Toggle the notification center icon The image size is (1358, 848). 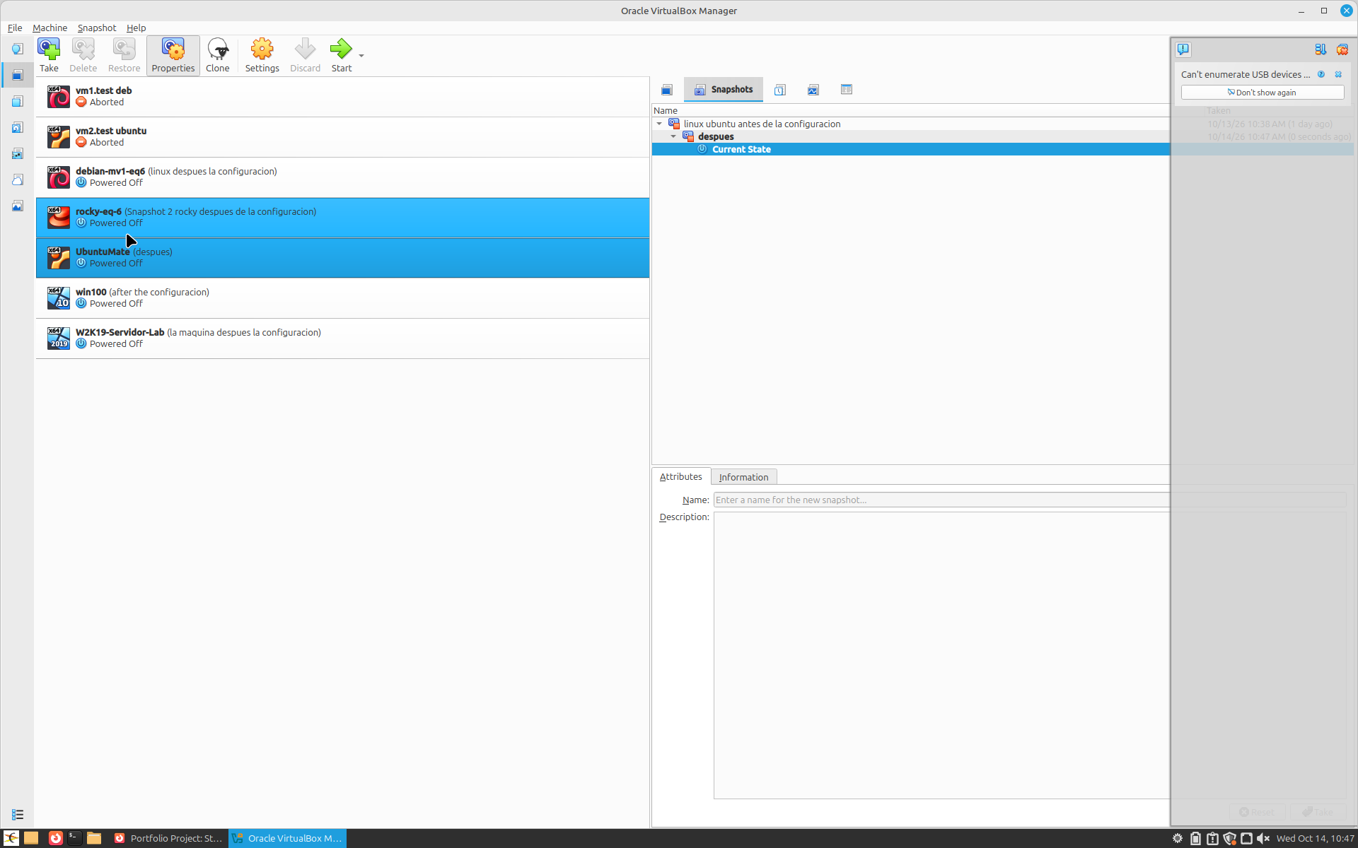1183,49
